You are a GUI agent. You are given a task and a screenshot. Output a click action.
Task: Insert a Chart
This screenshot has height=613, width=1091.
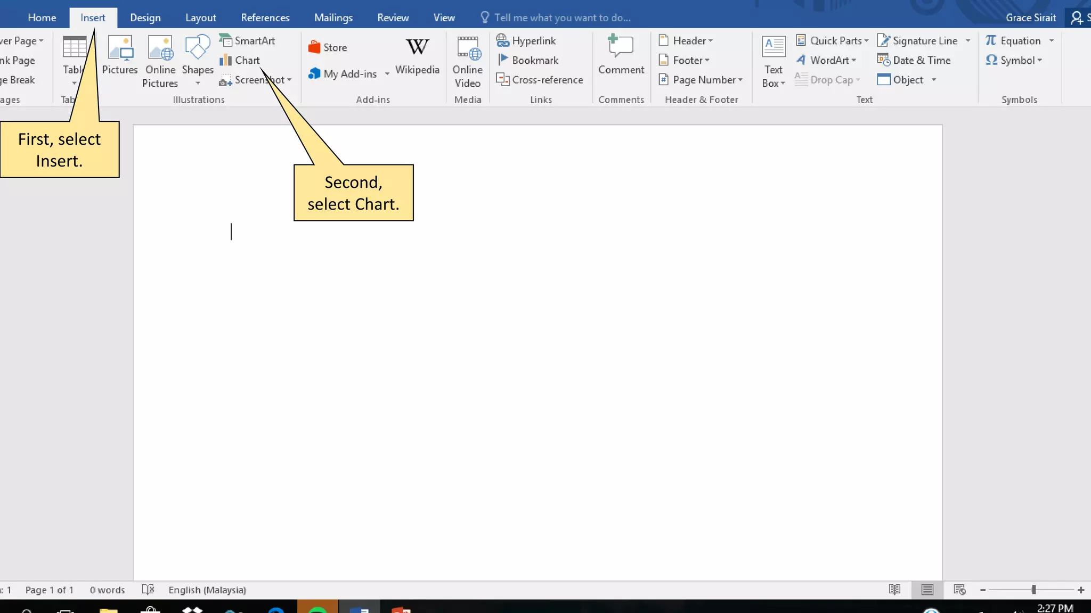click(x=240, y=60)
